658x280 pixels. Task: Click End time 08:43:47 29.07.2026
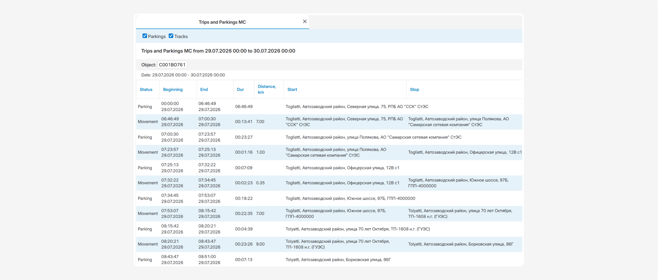pos(209,244)
